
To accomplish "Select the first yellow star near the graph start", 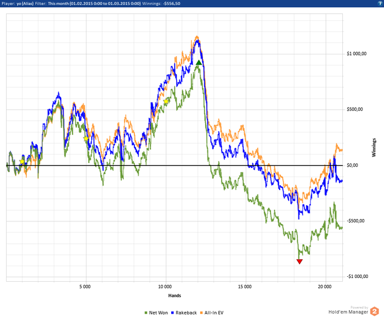I will (22, 161).
